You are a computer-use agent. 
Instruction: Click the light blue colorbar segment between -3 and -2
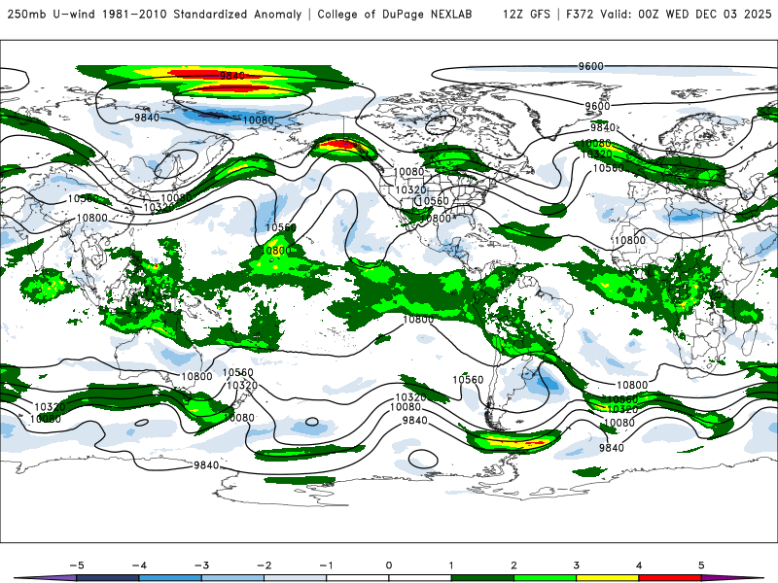pyautogui.click(x=232, y=578)
